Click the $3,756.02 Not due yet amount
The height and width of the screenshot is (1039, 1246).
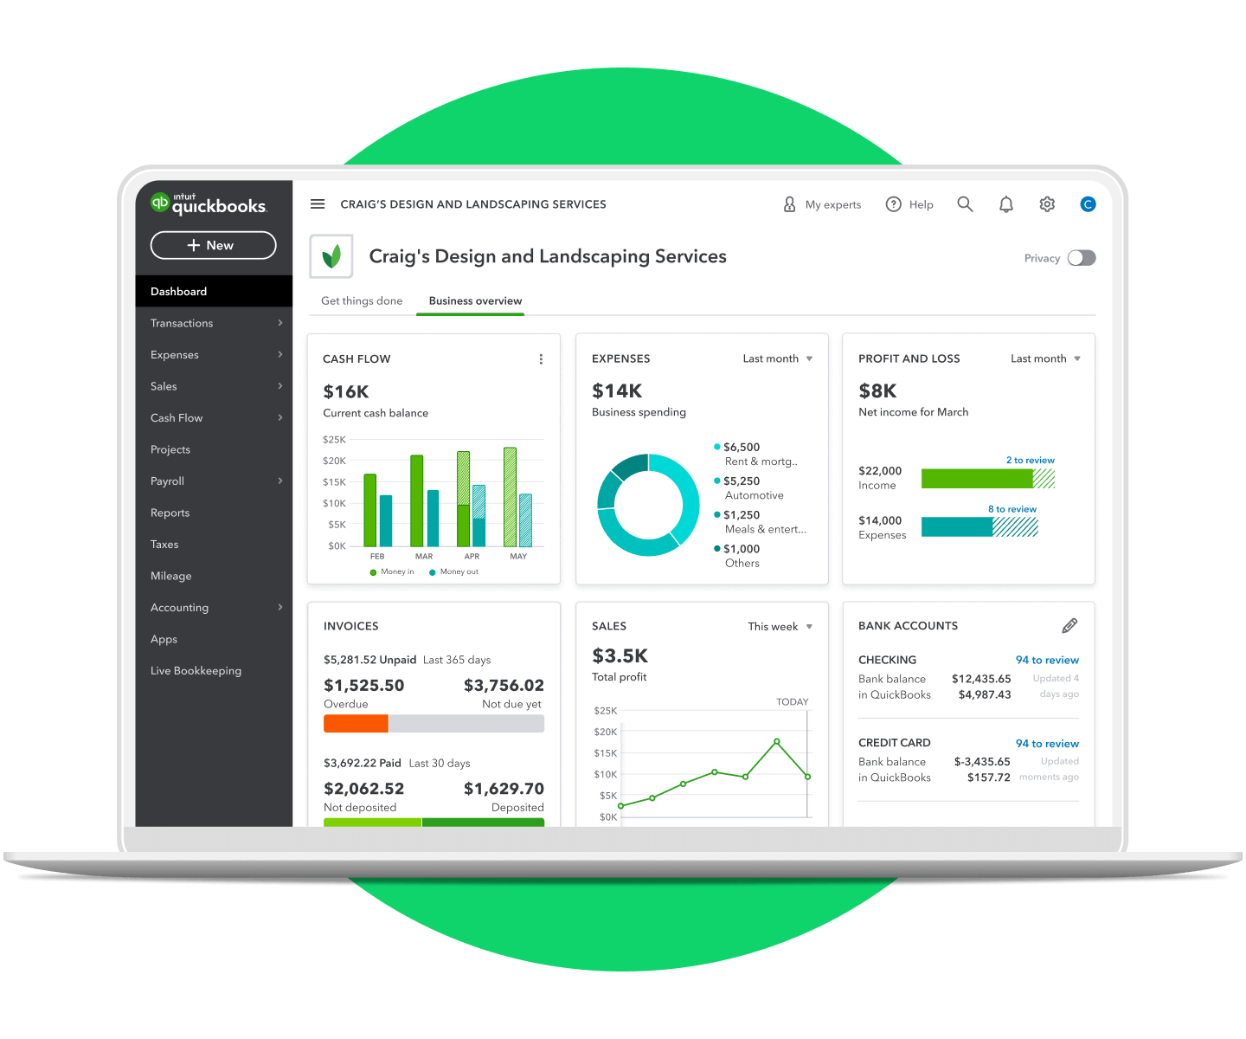tap(504, 685)
